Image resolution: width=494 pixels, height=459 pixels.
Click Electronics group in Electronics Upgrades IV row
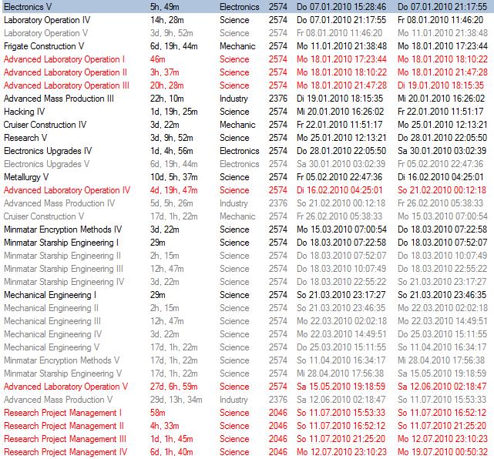point(240,151)
